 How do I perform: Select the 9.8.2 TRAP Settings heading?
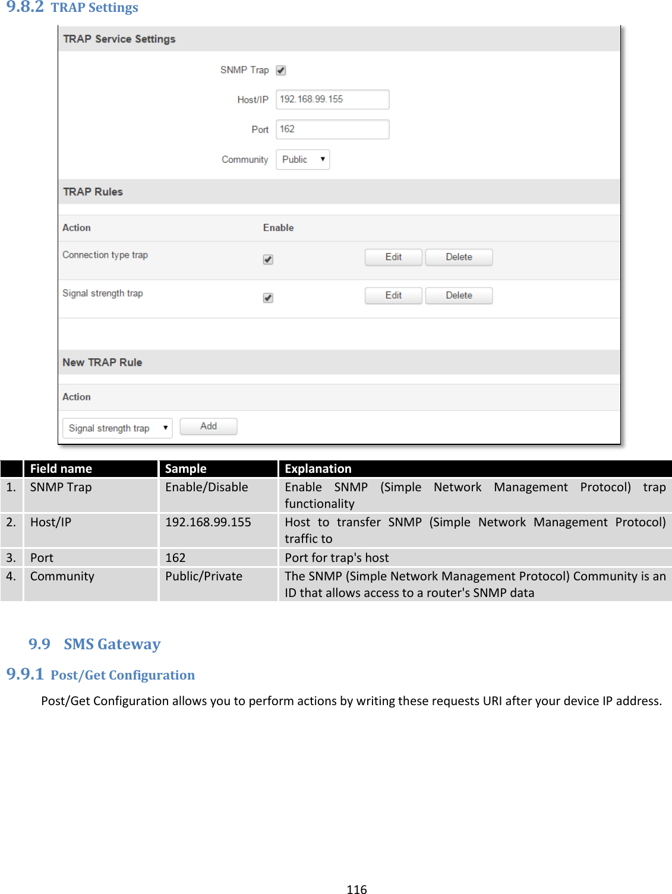pyautogui.click(x=71, y=8)
